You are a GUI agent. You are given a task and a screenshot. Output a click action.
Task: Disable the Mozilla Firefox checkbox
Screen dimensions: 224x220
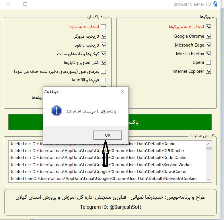click(209, 54)
